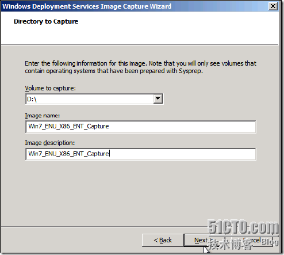284x255 pixels.
Task: Open the Volume to capture dropdown arrow
Action: (158, 99)
